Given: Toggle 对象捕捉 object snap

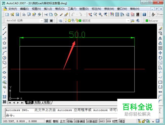Looking at the screenshot, I should [80, 121].
